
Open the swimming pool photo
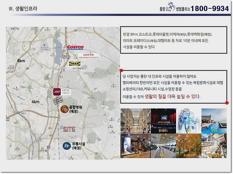[x=214, y=121]
